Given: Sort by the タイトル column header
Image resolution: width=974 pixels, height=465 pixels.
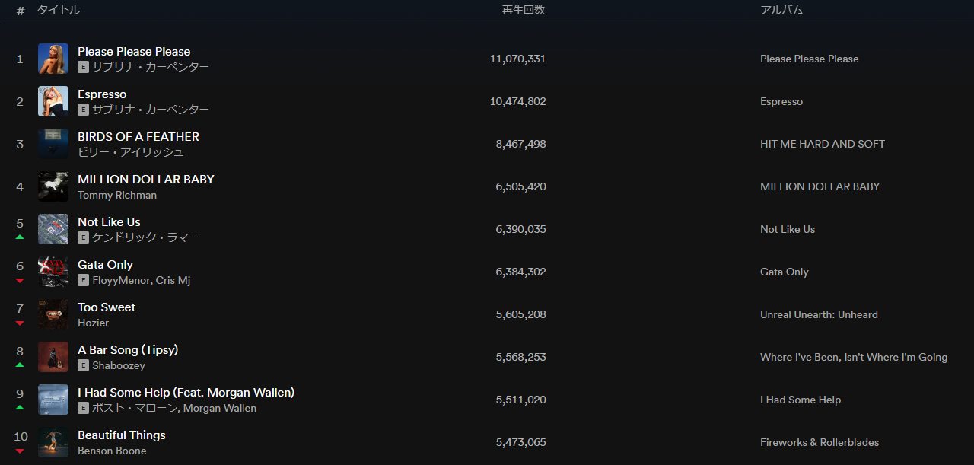Looking at the screenshot, I should tap(59, 10).
